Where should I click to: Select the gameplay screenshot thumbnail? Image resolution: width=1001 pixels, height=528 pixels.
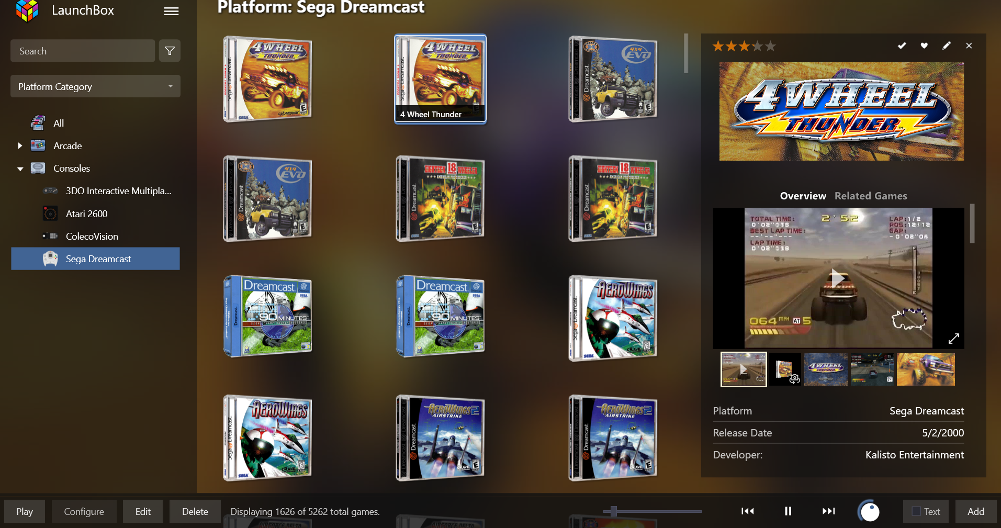(x=872, y=369)
